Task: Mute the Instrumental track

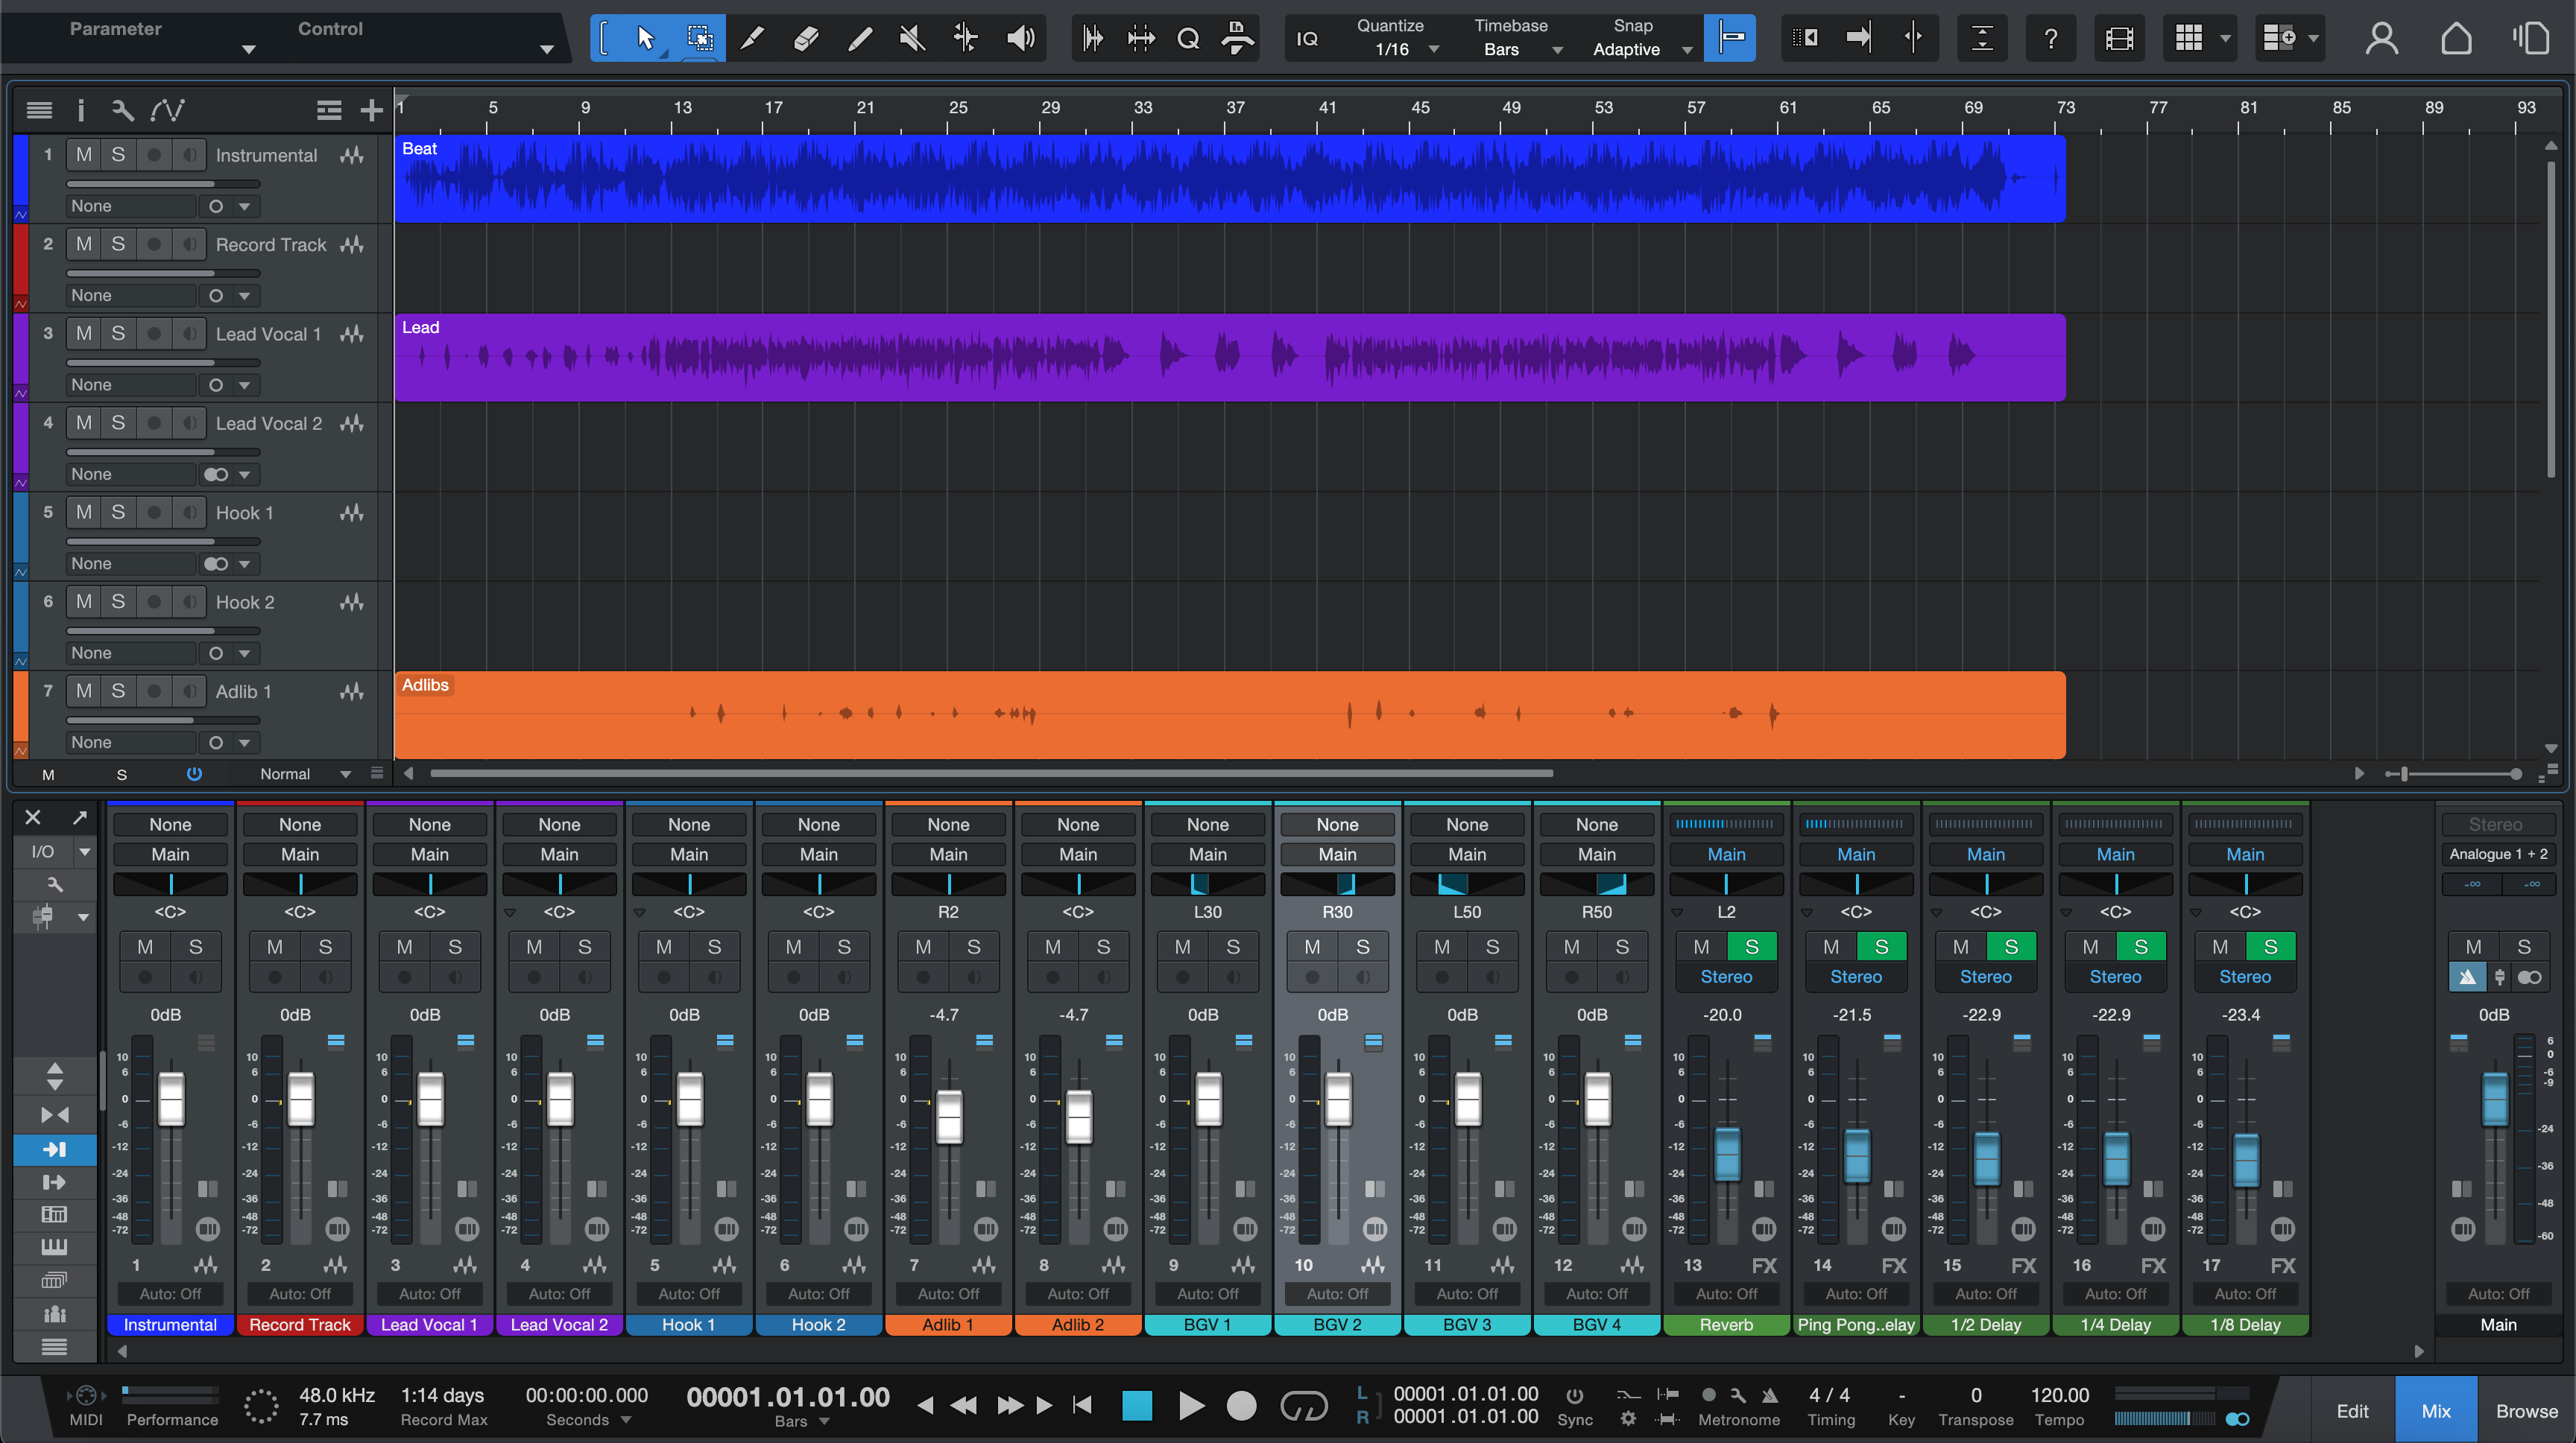Action: [x=83, y=154]
